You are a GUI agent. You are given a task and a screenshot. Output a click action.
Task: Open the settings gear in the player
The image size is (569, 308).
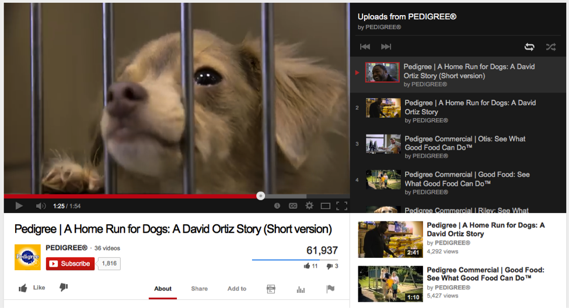tap(309, 206)
